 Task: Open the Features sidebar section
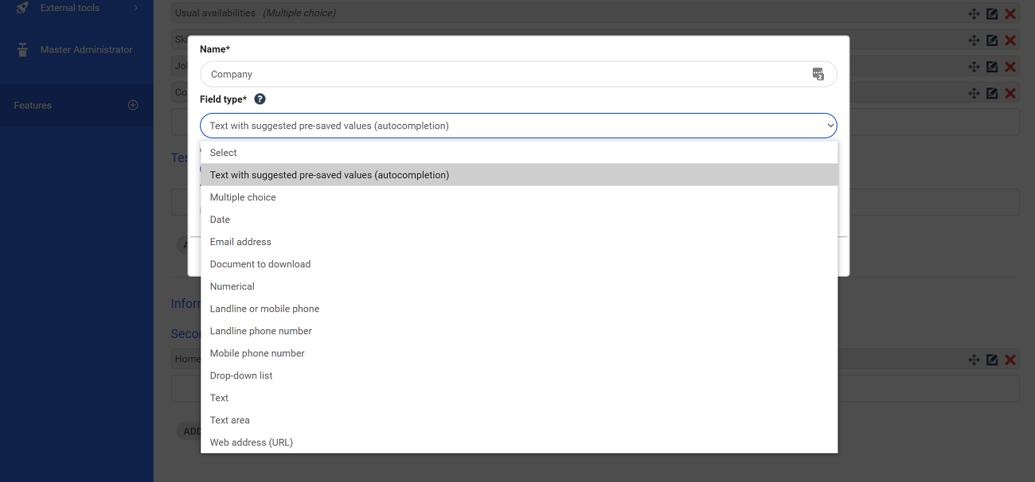point(33,104)
